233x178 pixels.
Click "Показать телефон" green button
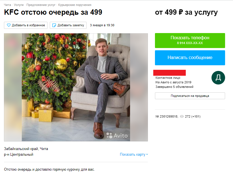(190, 40)
